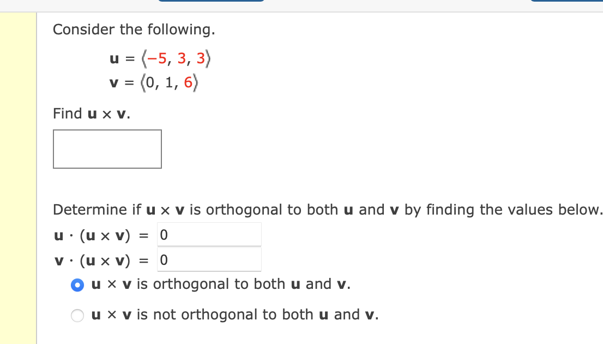The image size is (603, 344).
Task: Click the phrase Consider the following
Action: point(135,29)
